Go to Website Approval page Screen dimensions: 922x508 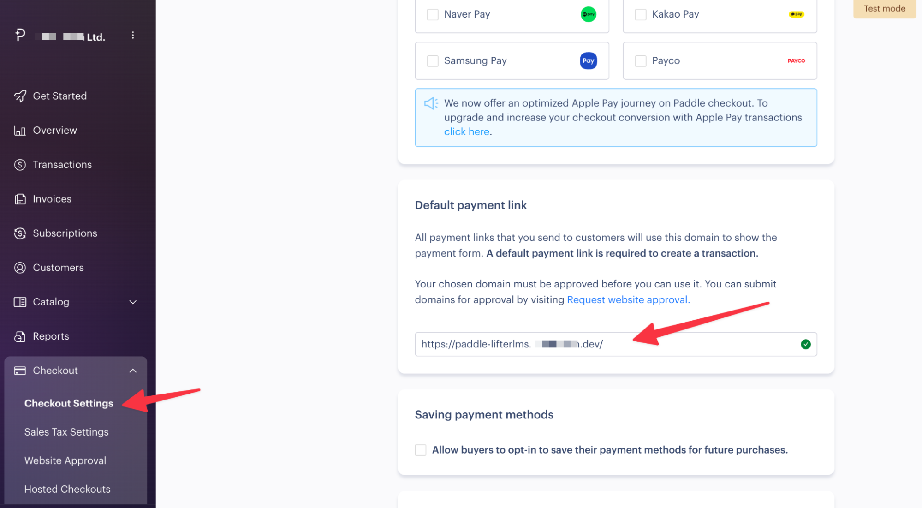(65, 460)
